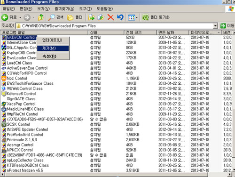The height and width of the screenshot is (177, 235).
Task: Click the Folder Sync icon
Action: click(x=145, y=17)
